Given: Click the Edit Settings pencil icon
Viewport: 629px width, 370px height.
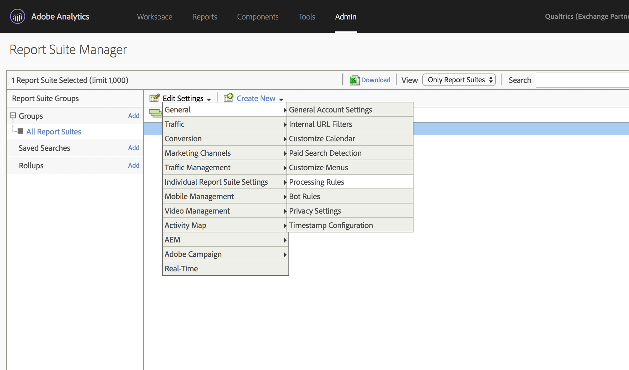Looking at the screenshot, I should point(154,98).
